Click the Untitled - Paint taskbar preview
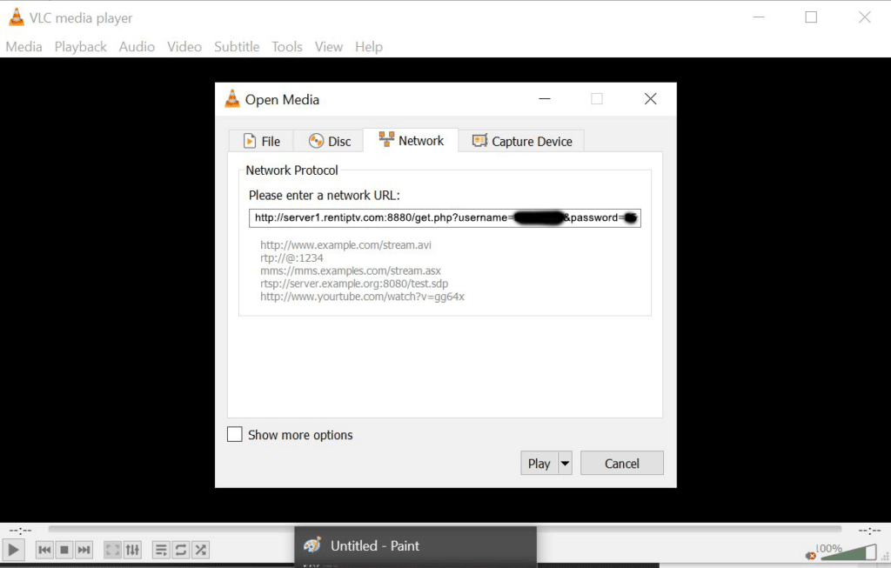This screenshot has width=891, height=568. 415,546
